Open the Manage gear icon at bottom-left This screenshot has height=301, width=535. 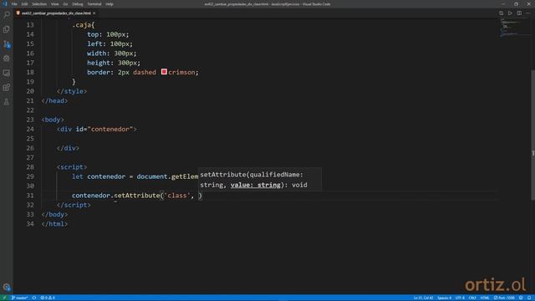tap(7, 287)
